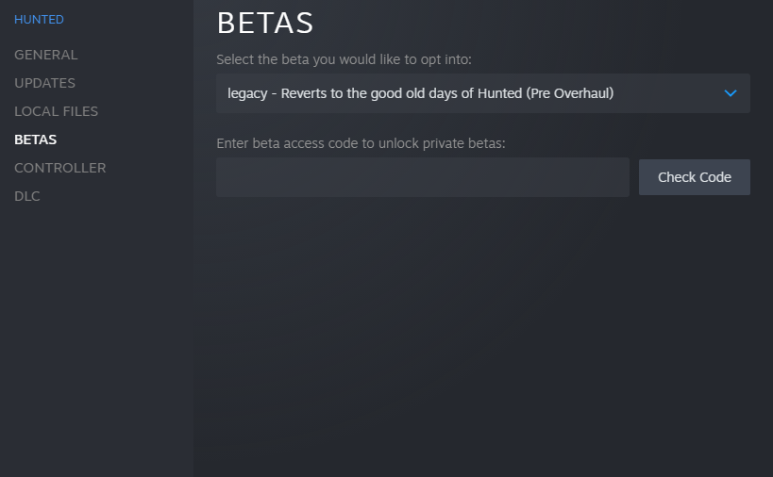Verify code using the Check Code button
Image resolution: width=773 pixels, height=477 pixels.
point(694,177)
